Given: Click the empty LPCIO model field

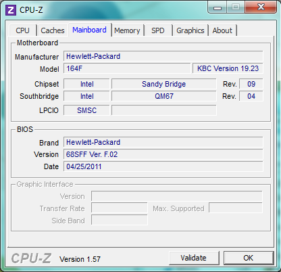Looking at the screenshot, I should [x=164, y=110].
